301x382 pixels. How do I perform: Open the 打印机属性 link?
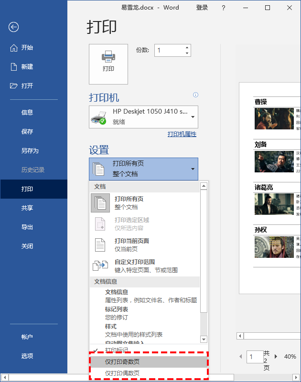pos(182,134)
